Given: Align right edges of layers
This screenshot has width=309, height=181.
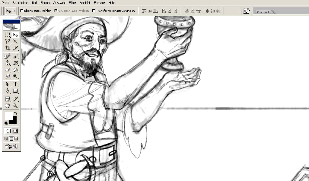Looking at the screenshot, I should click(175, 11).
